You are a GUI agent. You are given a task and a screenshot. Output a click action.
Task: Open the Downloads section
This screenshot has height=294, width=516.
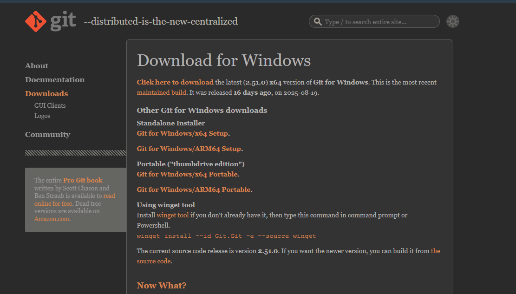click(46, 93)
